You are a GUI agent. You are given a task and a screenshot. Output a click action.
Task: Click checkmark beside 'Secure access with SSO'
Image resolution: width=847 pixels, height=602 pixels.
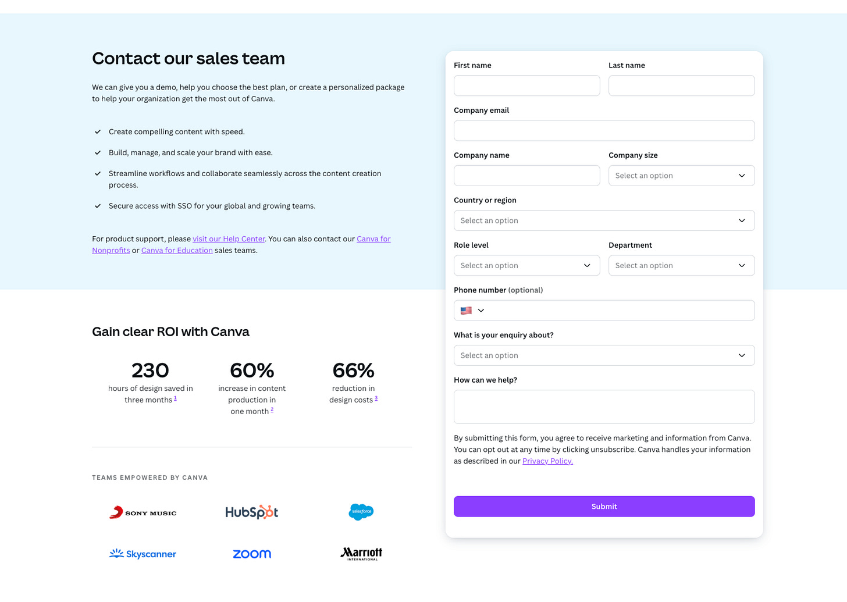(x=98, y=206)
